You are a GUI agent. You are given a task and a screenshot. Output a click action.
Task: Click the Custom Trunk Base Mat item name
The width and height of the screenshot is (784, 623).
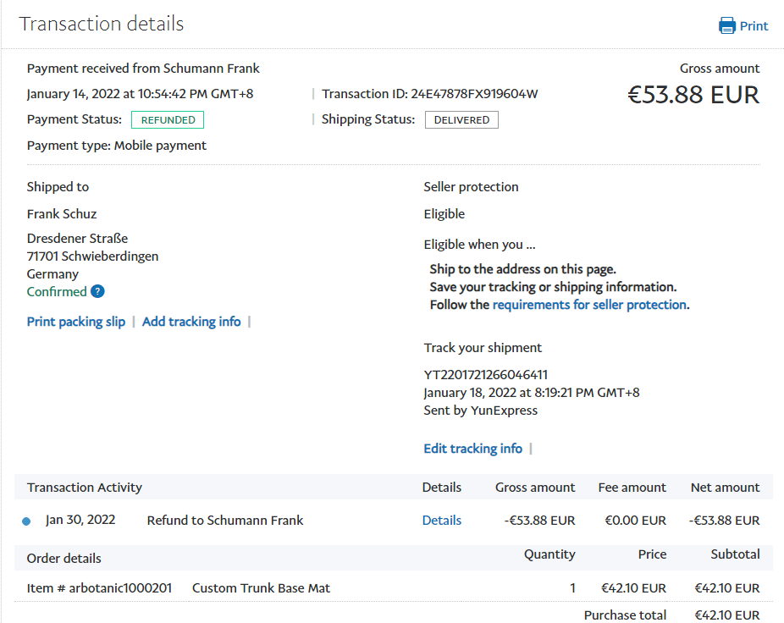pyautogui.click(x=261, y=588)
